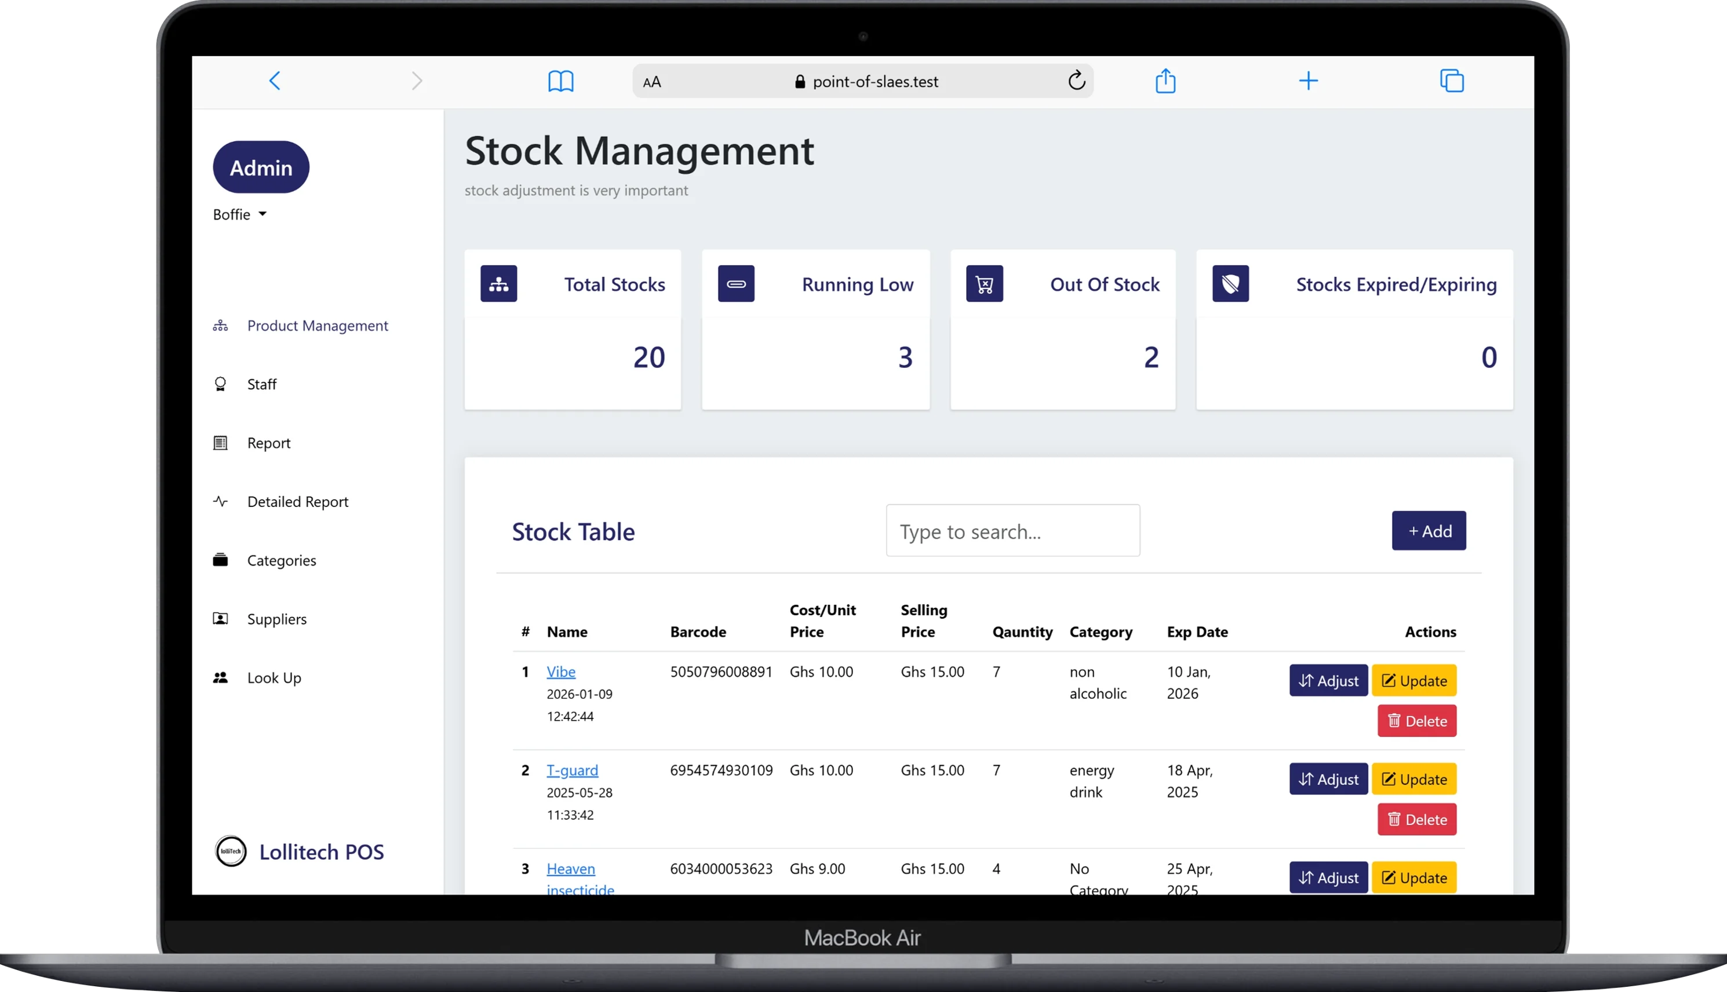Click the Out Of Stock cart icon
Viewport: 1727px width, 992px height.
click(x=985, y=283)
